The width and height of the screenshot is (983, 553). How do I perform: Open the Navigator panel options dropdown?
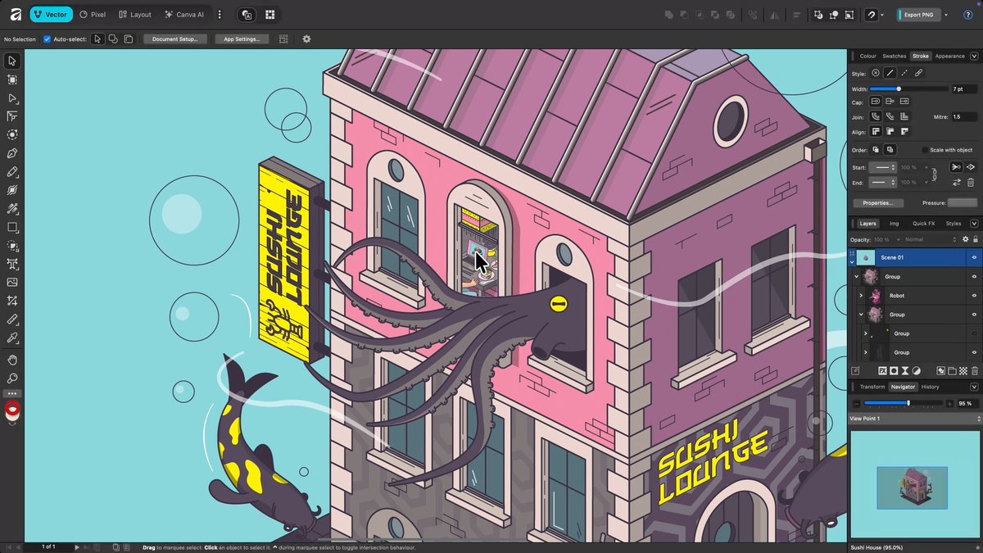pos(974,387)
